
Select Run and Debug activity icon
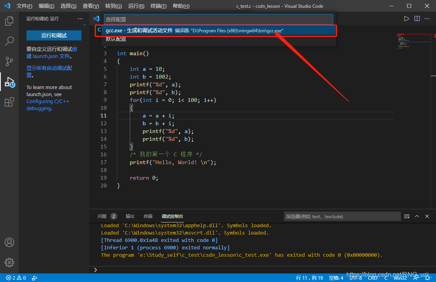point(9,82)
